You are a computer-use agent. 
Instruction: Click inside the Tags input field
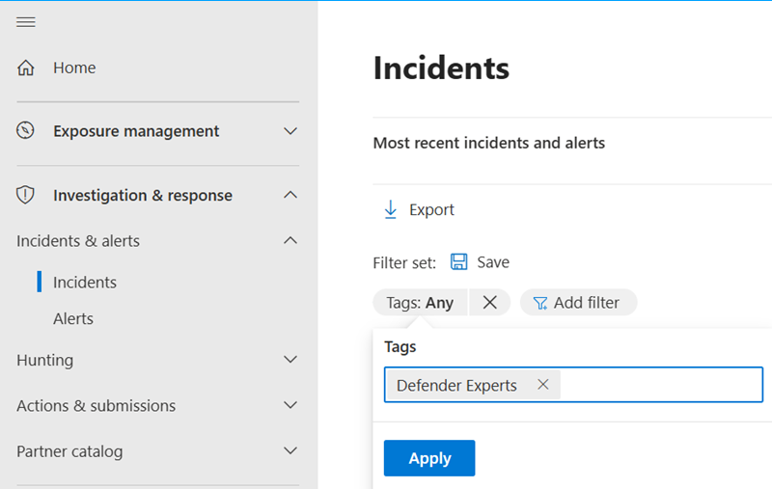point(660,385)
